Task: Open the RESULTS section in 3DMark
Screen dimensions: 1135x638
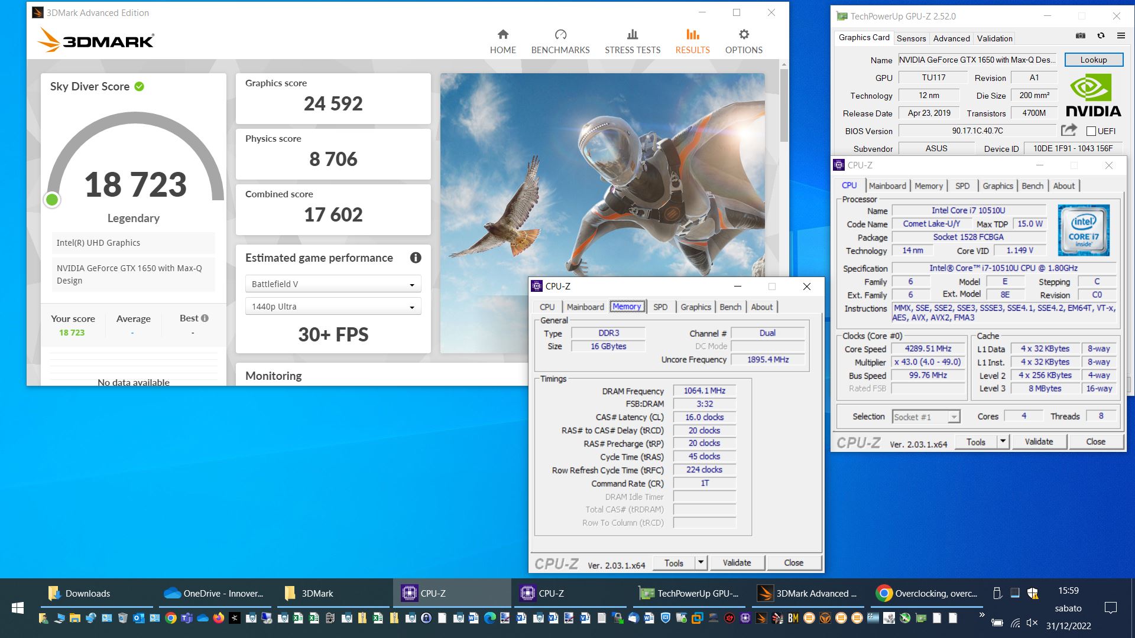Action: pos(692,41)
